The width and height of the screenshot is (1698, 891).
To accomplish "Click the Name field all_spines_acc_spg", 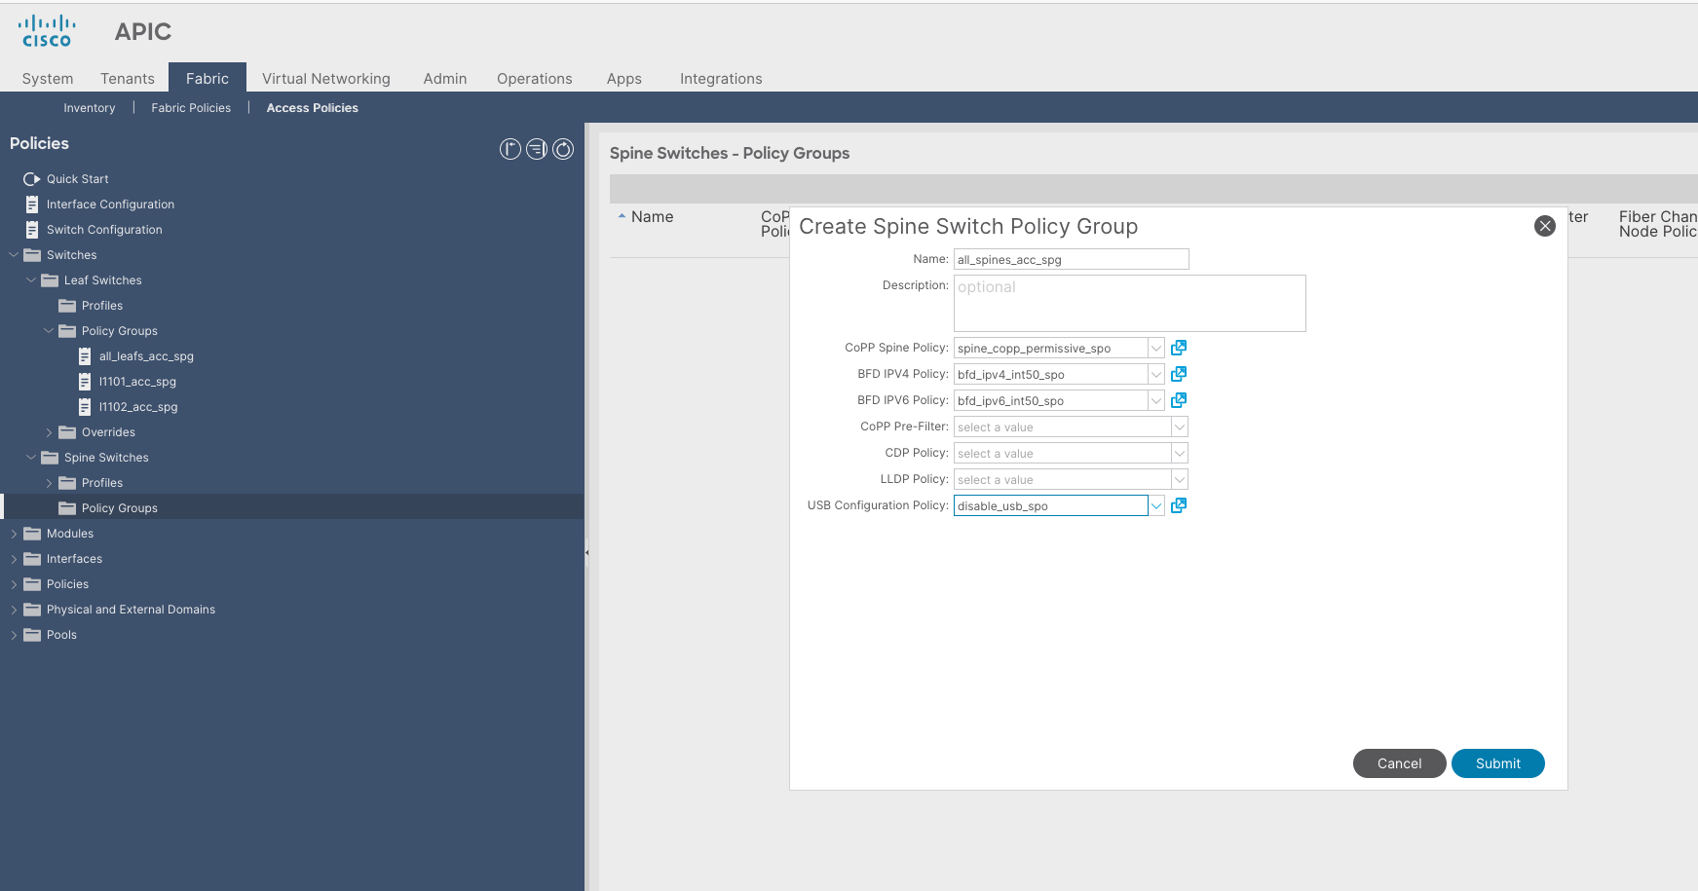I will tap(1072, 259).
